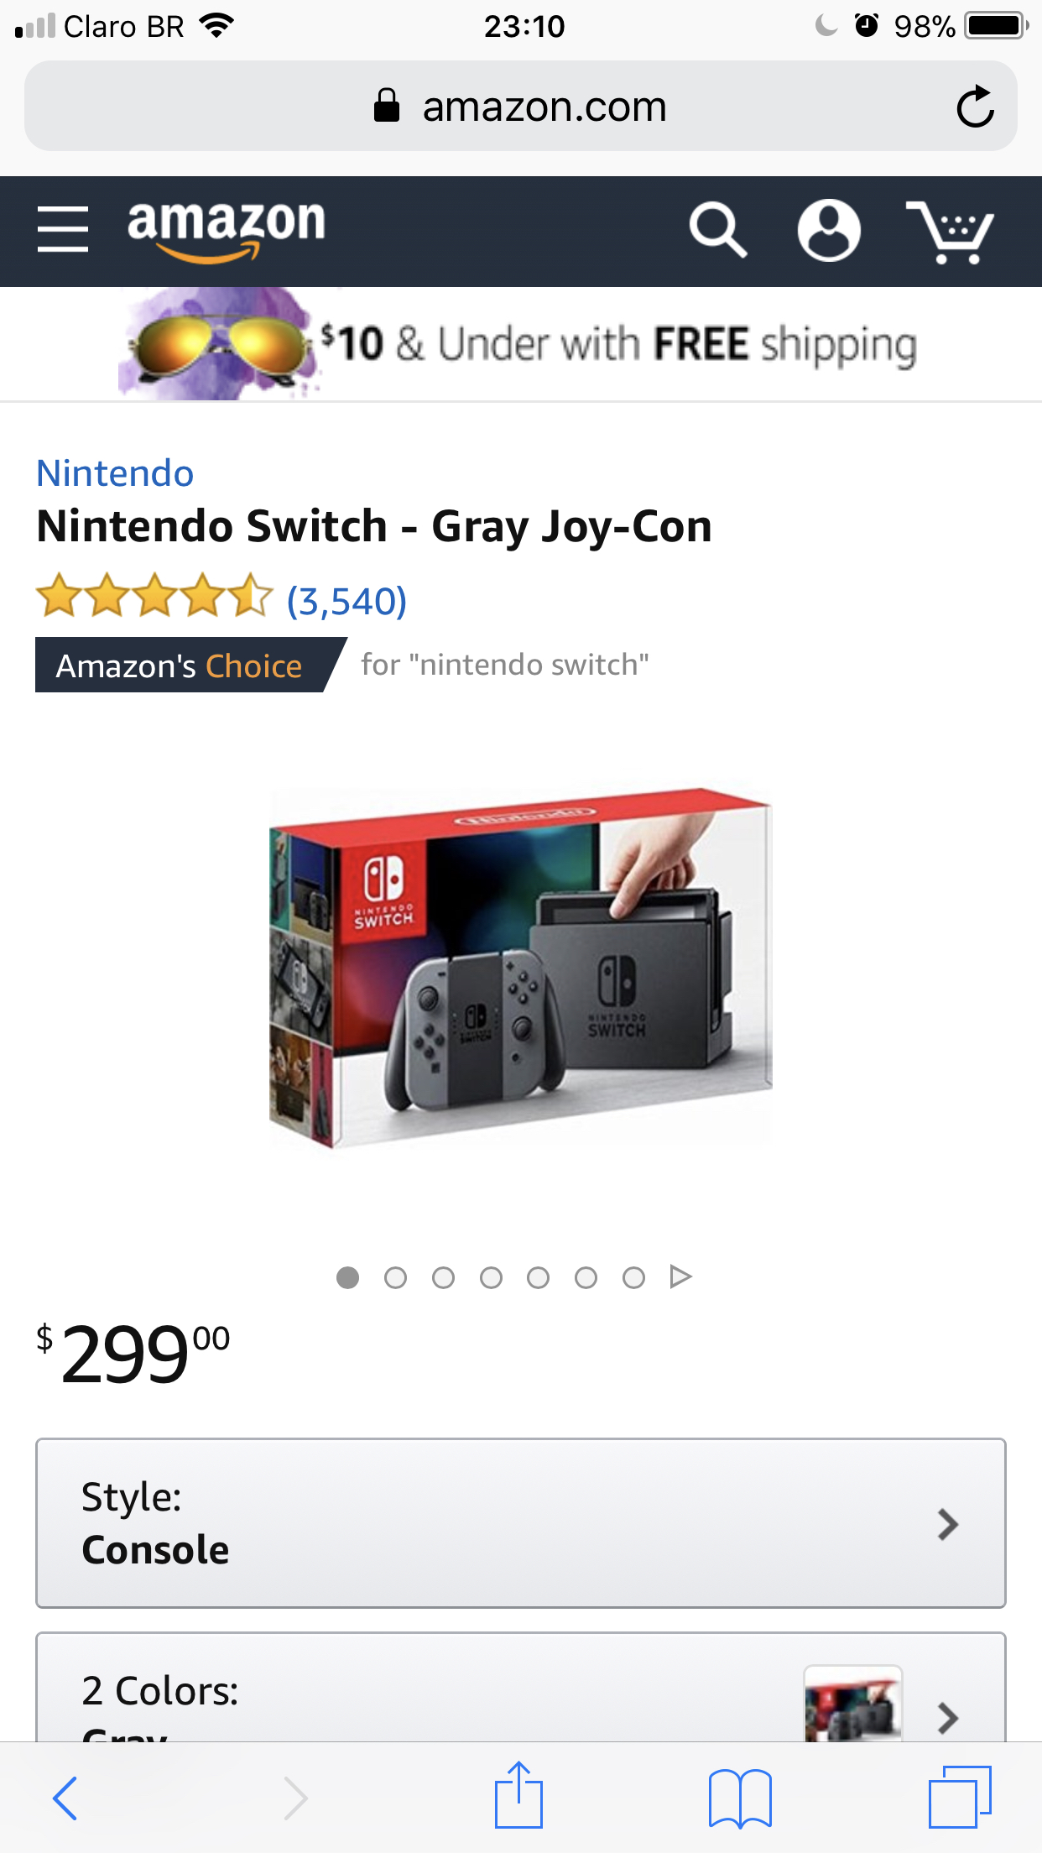Expand the 2 Colors selector

coord(520,1691)
